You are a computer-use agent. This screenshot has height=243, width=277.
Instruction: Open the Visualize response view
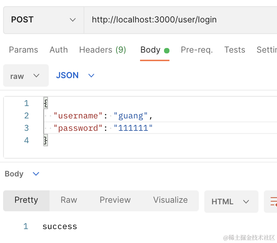point(170,200)
